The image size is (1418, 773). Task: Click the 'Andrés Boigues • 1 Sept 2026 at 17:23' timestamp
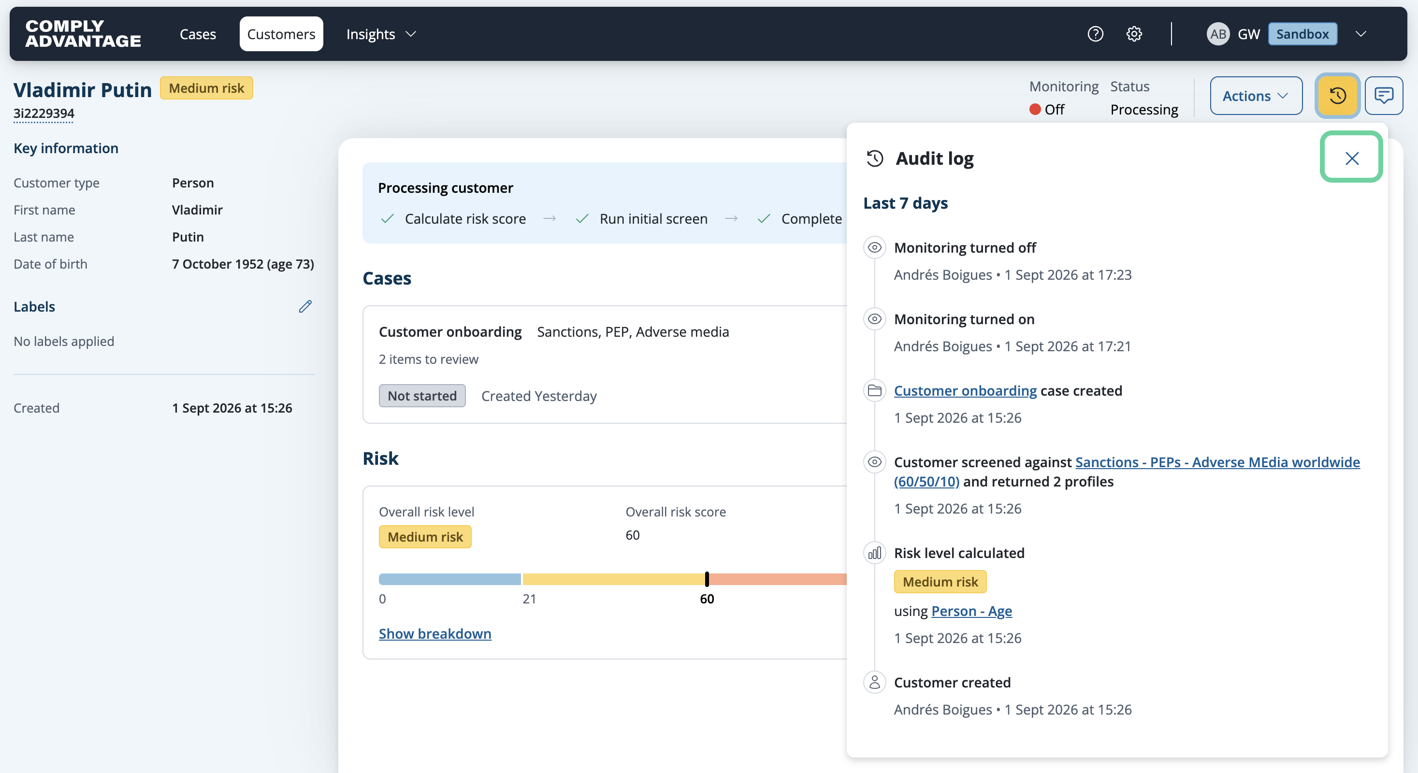(1013, 274)
